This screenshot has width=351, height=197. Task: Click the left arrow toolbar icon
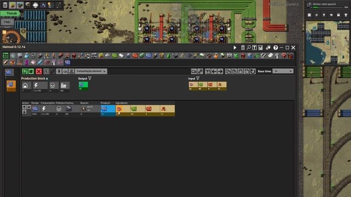point(214,71)
